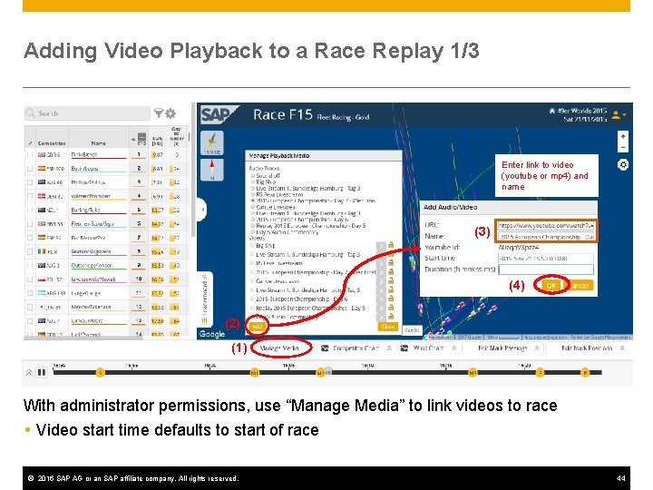Click lock icon for RS Feva Livestream video
The height and width of the screenshot is (490, 653).
(391, 263)
